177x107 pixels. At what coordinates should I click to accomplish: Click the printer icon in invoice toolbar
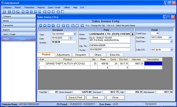[58, 26]
